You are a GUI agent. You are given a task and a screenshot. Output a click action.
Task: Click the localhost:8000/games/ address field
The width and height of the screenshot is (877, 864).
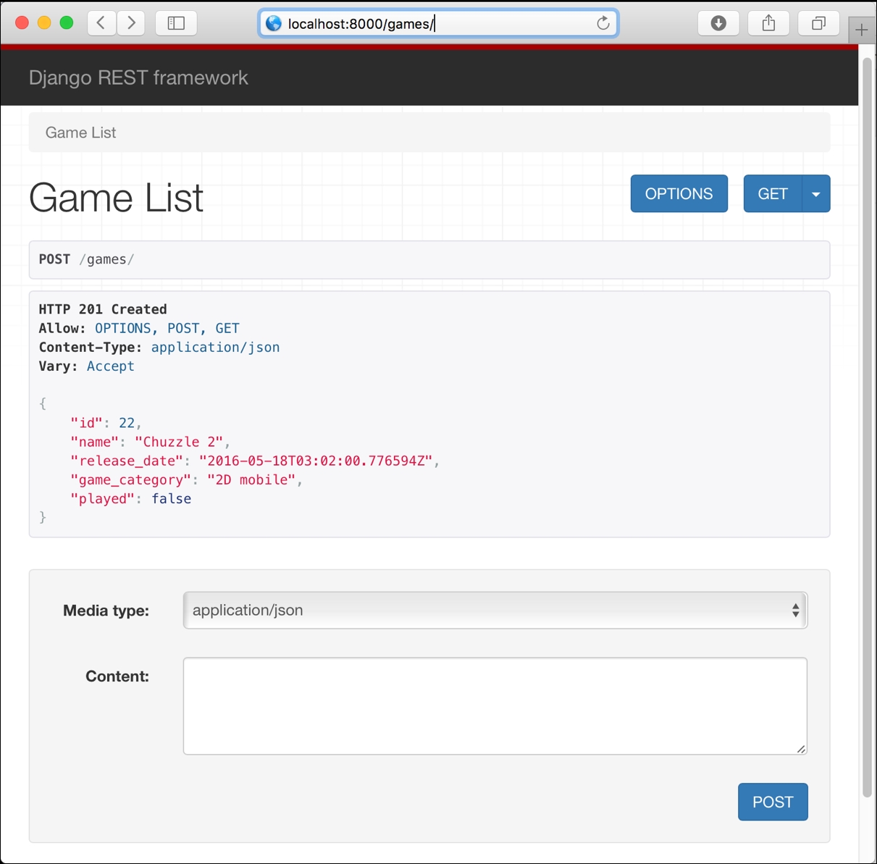coord(435,23)
